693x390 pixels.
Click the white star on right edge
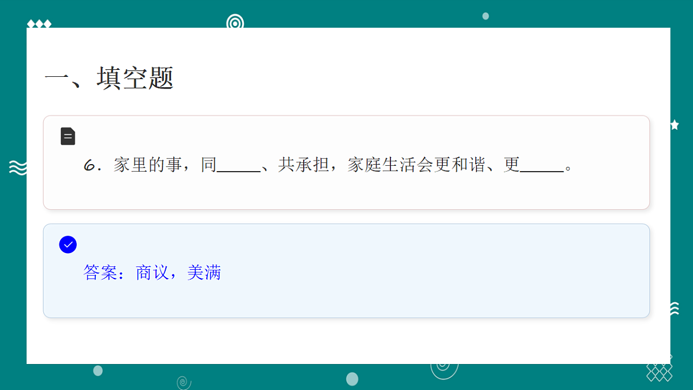675,124
